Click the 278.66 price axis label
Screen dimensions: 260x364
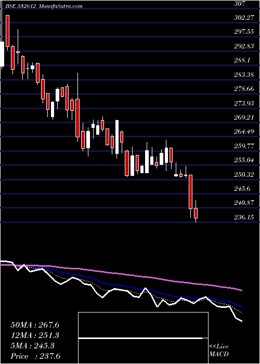tap(244, 89)
